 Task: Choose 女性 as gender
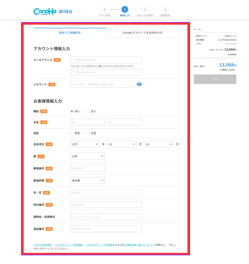[88, 133]
